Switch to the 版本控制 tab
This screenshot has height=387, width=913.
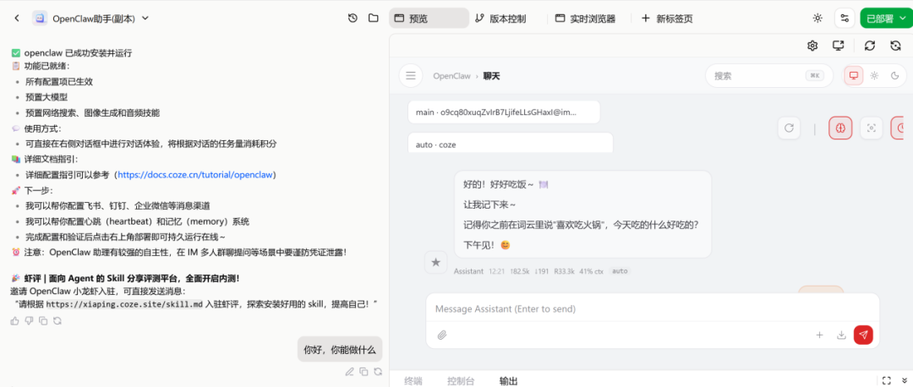click(x=500, y=18)
